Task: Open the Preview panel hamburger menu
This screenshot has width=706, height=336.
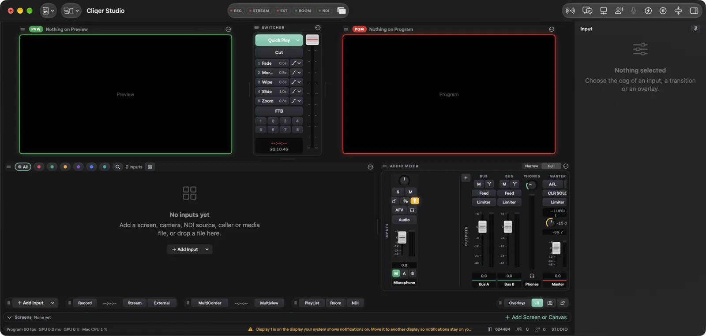Action: 23,29
